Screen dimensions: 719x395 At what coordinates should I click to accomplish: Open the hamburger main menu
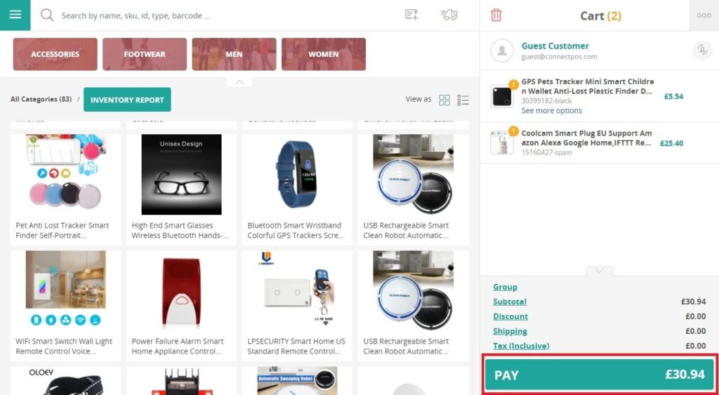[15, 15]
